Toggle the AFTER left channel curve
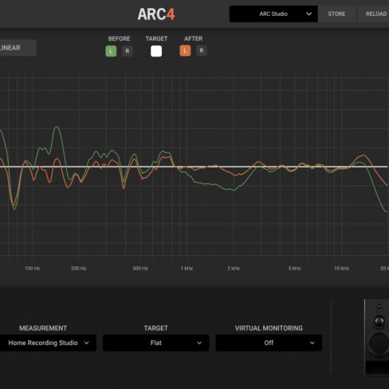This screenshot has height=389, width=389. pos(185,51)
